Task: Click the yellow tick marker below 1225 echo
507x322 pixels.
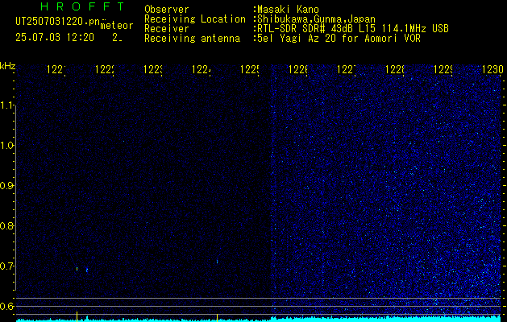Action: point(217,318)
